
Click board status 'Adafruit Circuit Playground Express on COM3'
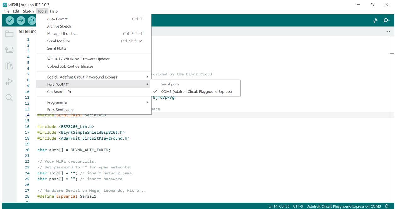point(344,206)
